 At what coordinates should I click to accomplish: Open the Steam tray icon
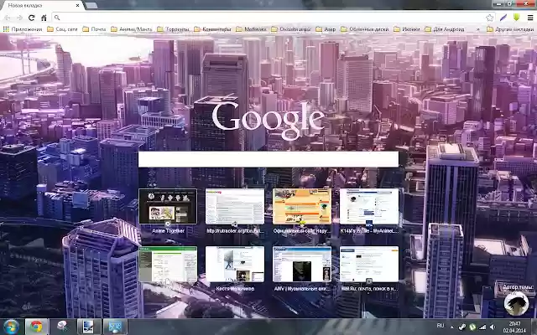[x=462, y=327]
